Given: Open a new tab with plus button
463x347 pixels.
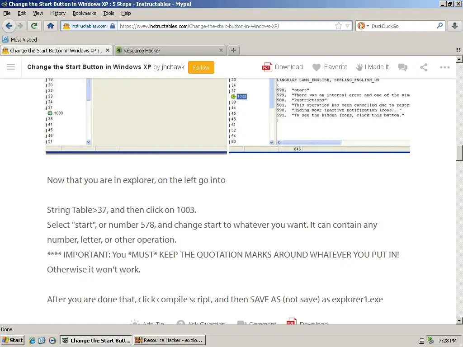Looking at the screenshot, I should click(233, 50).
